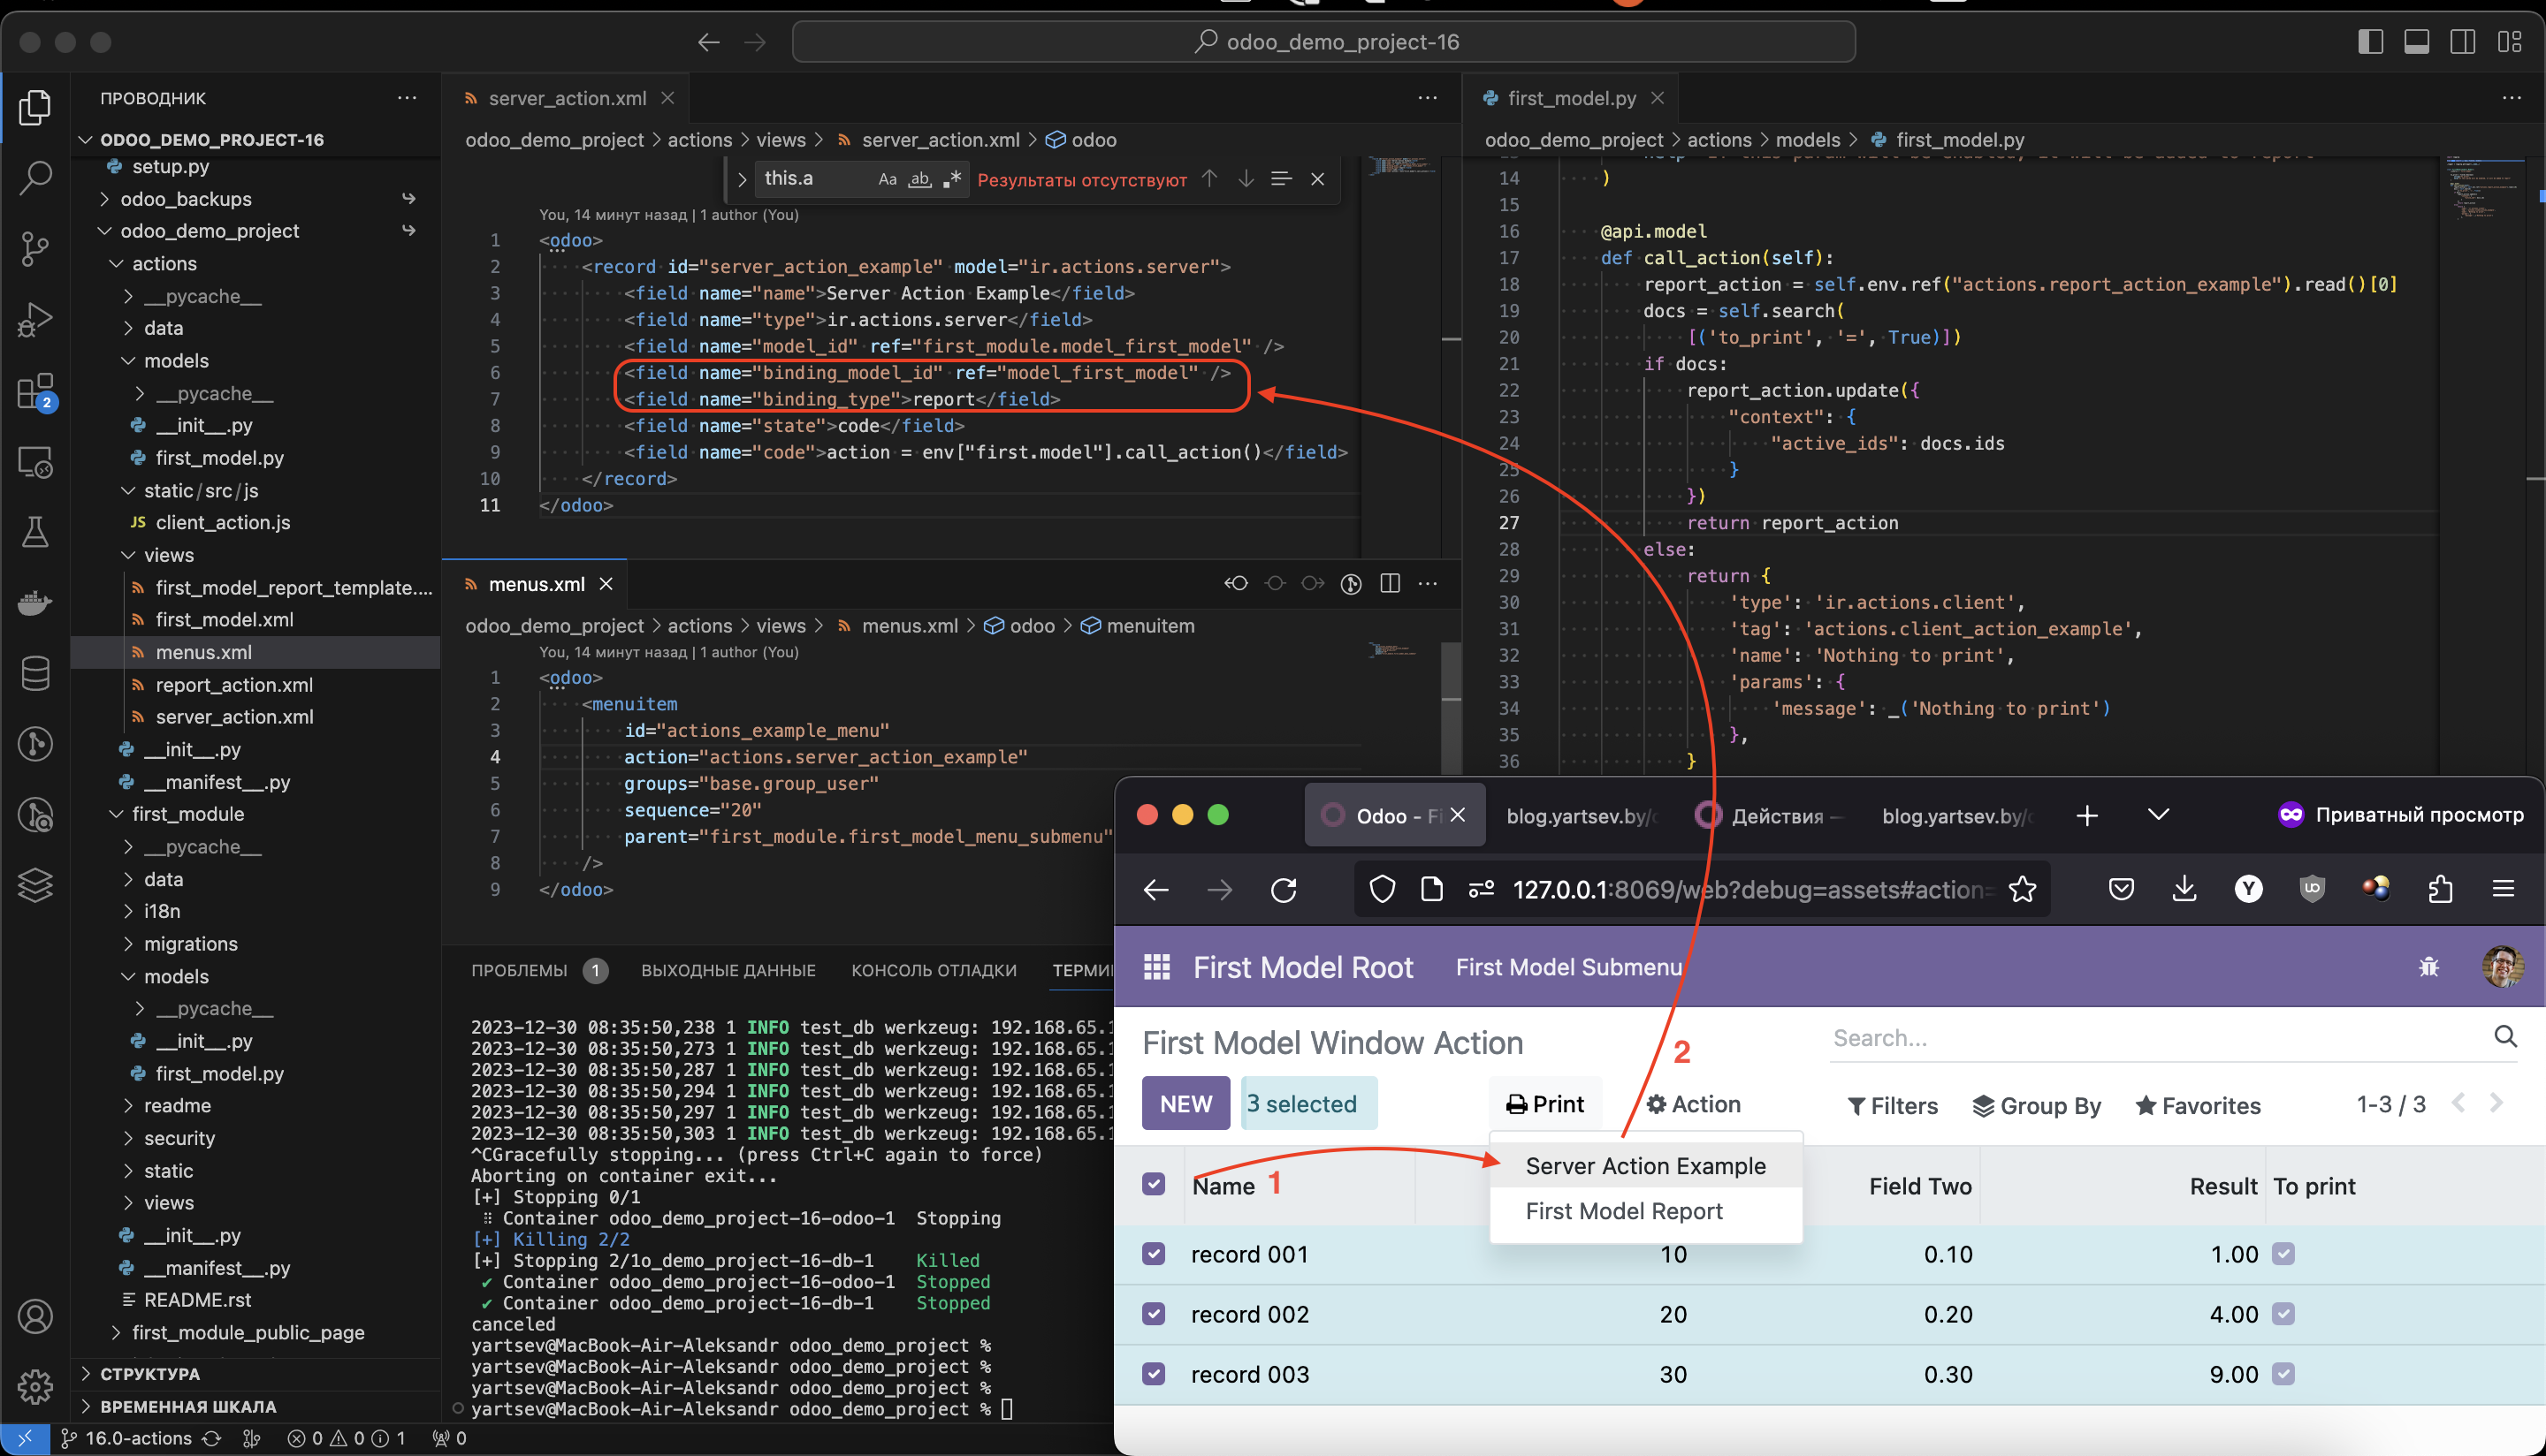Image resolution: width=2546 pixels, height=1456 pixels.
Task: Switch to the server_action.xml editor tab
Action: pyautogui.click(x=567, y=98)
